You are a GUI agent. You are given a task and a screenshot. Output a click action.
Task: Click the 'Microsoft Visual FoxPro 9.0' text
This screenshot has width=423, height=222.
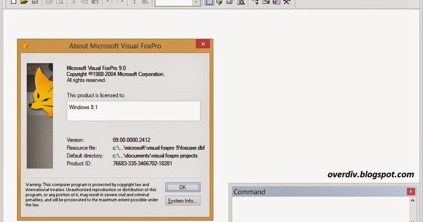pos(96,68)
